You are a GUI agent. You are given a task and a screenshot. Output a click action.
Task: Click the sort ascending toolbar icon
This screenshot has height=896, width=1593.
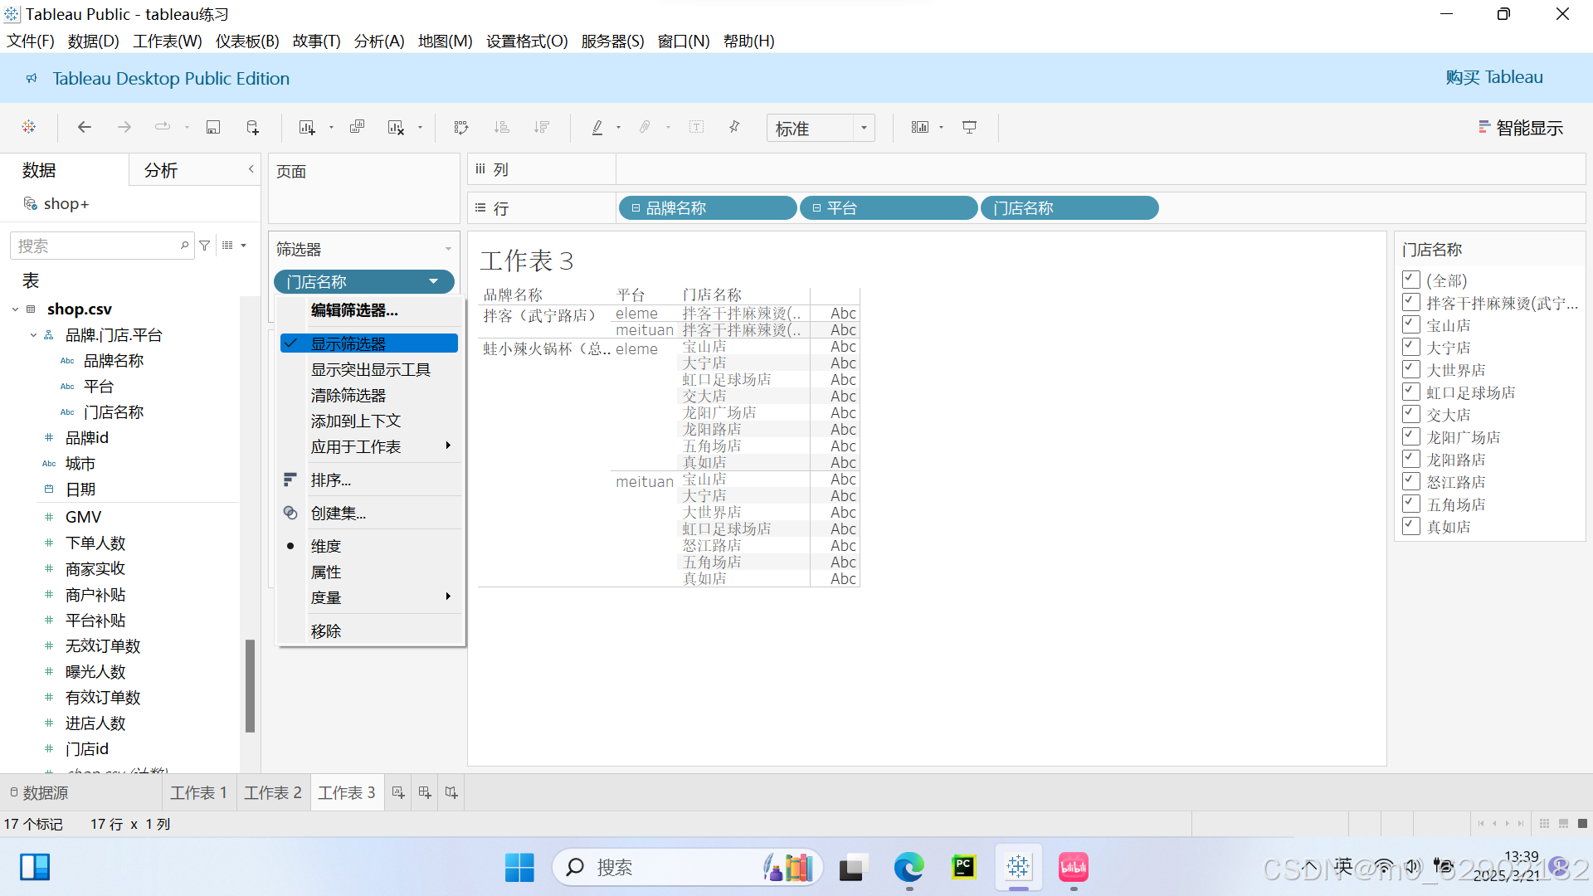501,127
